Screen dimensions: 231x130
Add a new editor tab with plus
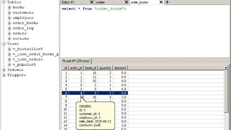167,2
